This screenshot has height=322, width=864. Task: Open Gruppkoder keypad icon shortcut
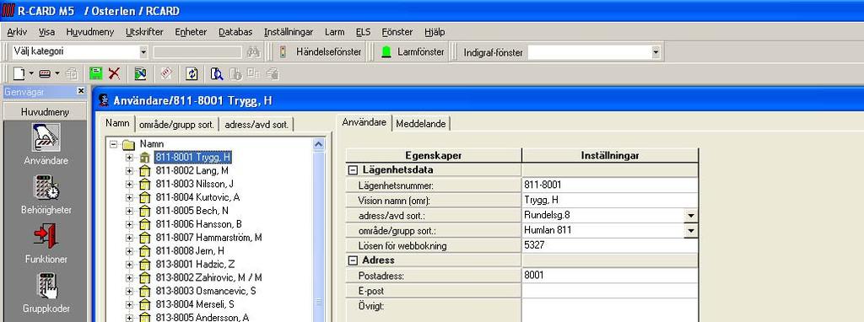(46, 286)
